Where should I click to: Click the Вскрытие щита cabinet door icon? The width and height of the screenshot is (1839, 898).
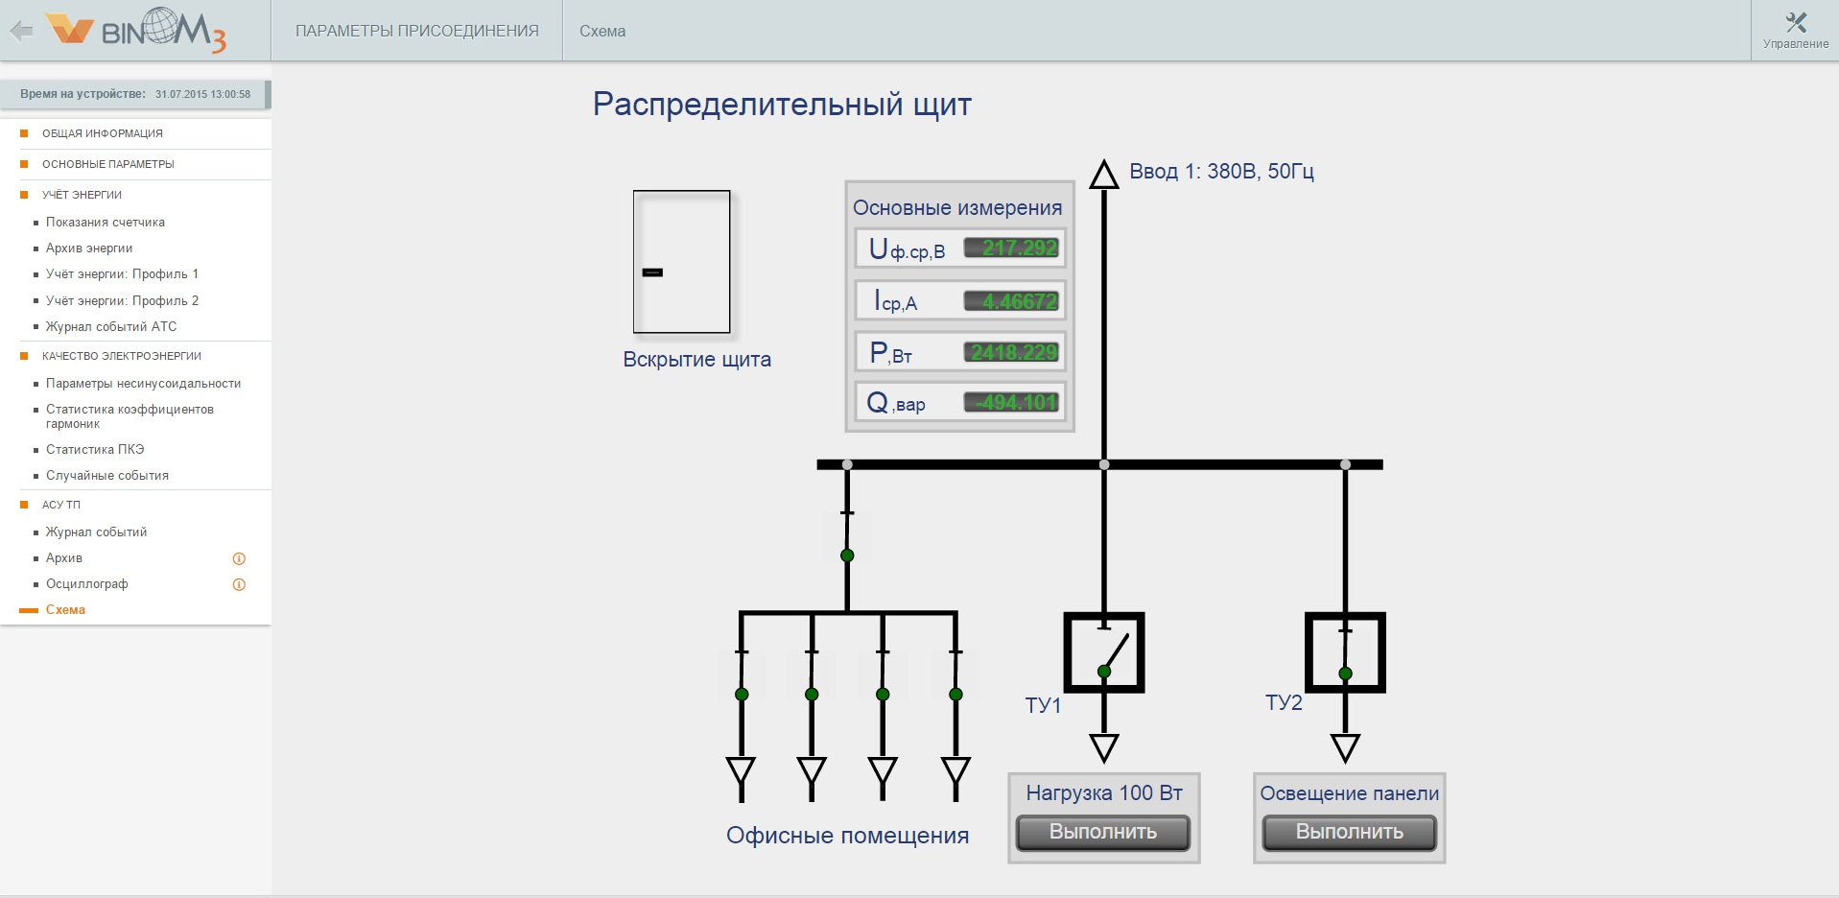tap(681, 262)
